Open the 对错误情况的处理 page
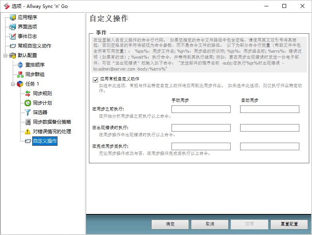The height and width of the screenshot is (235, 312). (52, 132)
